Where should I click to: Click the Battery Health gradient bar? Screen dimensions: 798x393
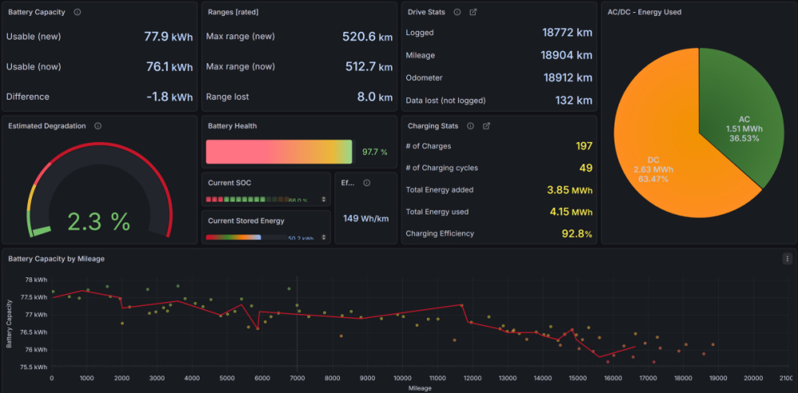tap(279, 152)
